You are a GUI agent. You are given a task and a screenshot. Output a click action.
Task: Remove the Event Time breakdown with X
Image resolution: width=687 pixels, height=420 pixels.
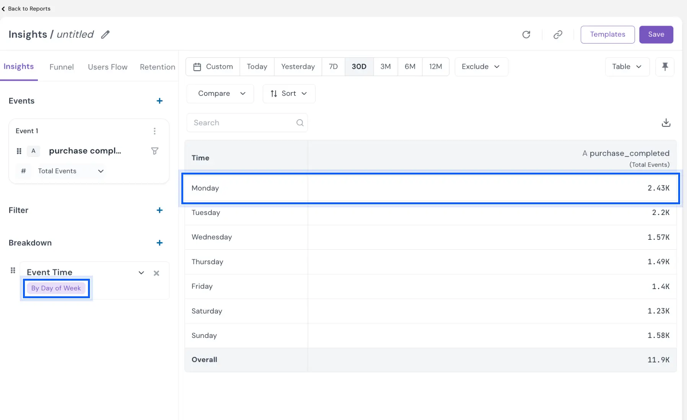[x=156, y=273]
